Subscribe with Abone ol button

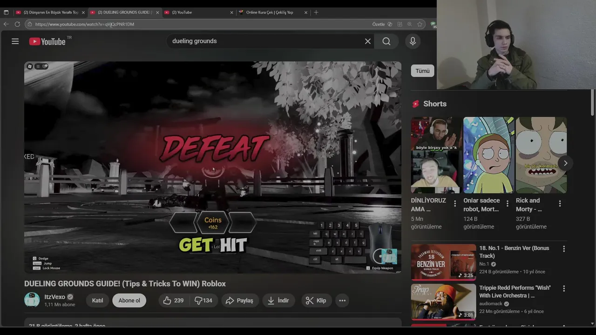click(129, 301)
